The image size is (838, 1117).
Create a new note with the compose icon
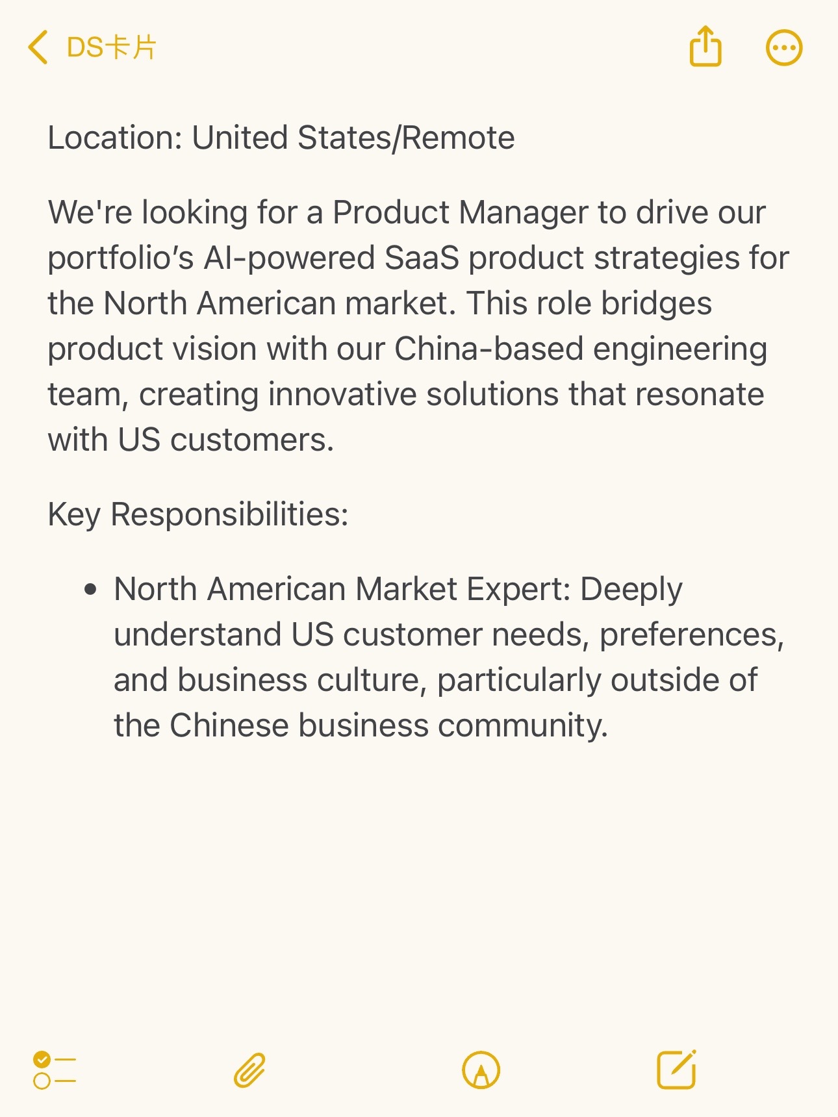click(676, 1069)
